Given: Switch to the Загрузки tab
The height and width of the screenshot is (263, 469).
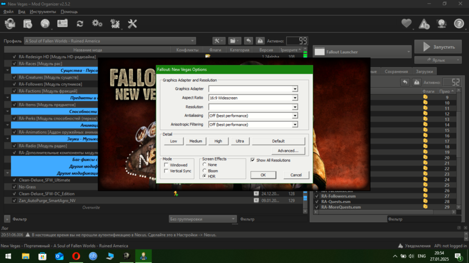Looking at the screenshot, I should [424, 71].
